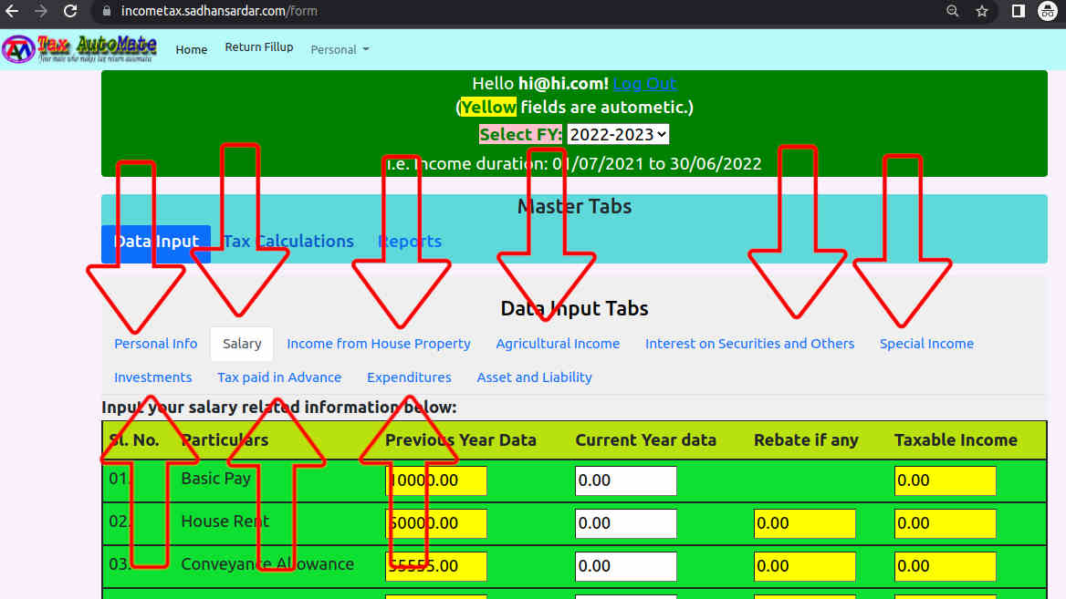The width and height of the screenshot is (1066, 599).
Task: Select the Income from House Property tab
Action: click(x=379, y=344)
